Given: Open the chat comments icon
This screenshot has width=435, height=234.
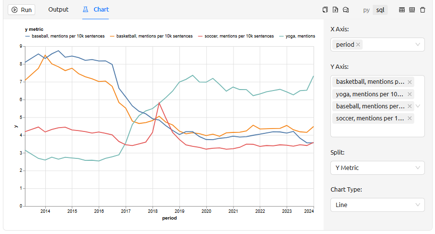Looking at the screenshot, I should click(x=346, y=10).
